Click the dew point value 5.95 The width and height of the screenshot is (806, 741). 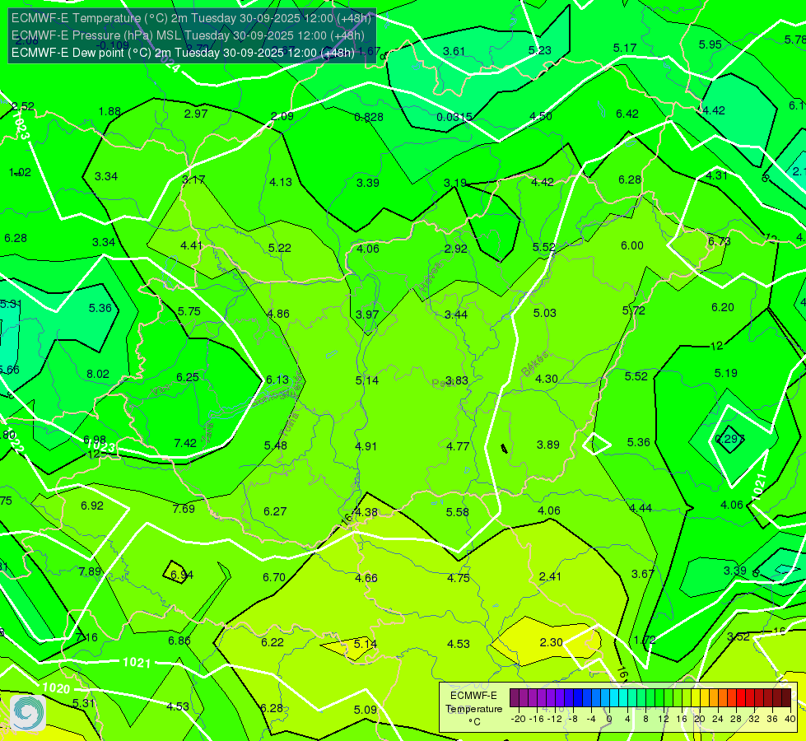pyautogui.click(x=710, y=44)
